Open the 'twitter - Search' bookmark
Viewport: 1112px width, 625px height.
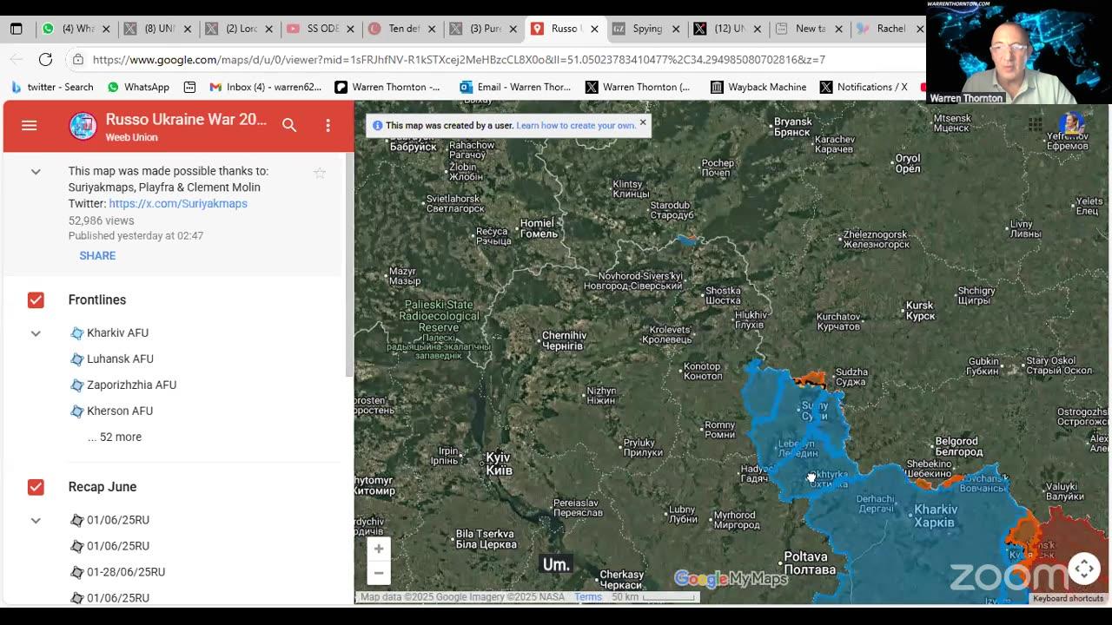pos(52,87)
